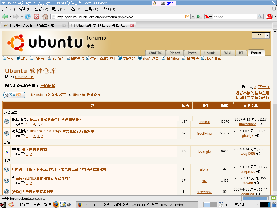
Task: Go to the Home page icon
Action: point(45,17)
